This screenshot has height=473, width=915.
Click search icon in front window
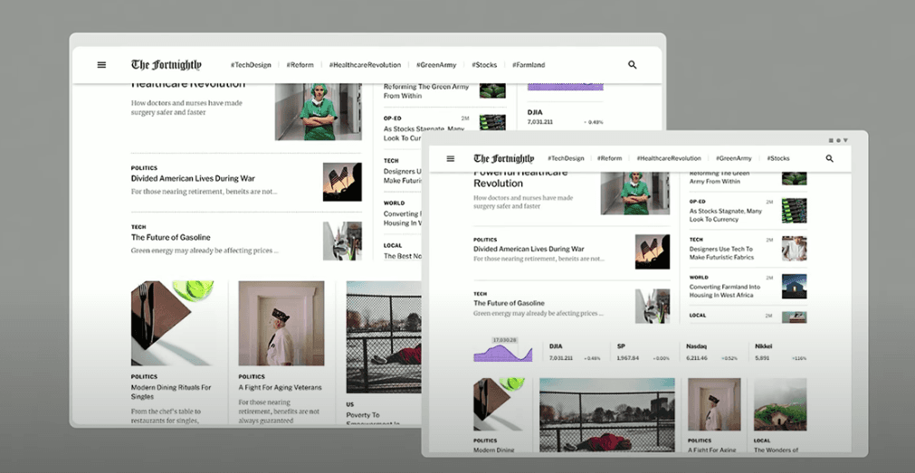point(829,158)
